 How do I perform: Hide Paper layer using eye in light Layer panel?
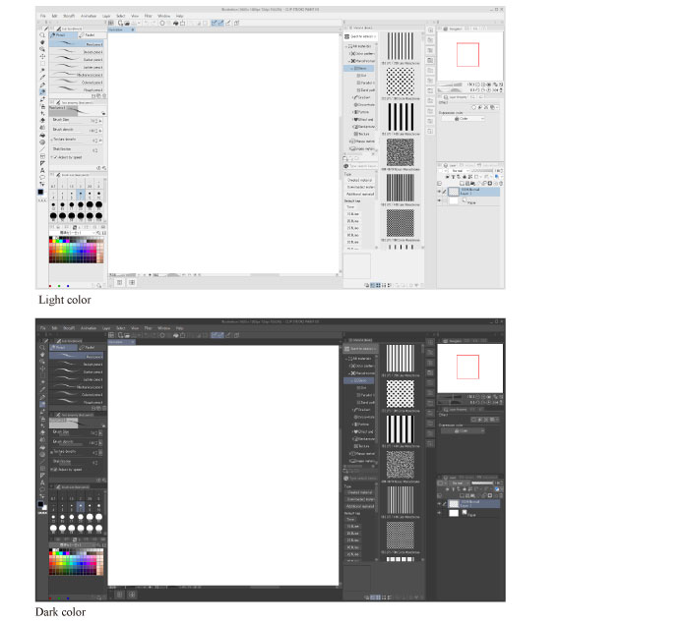[x=439, y=201]
